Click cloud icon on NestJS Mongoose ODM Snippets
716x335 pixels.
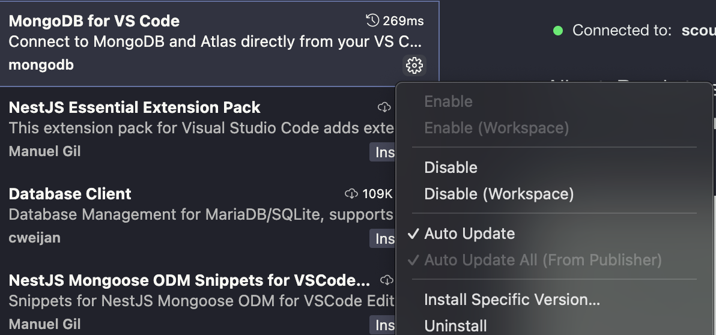(387, 280)
